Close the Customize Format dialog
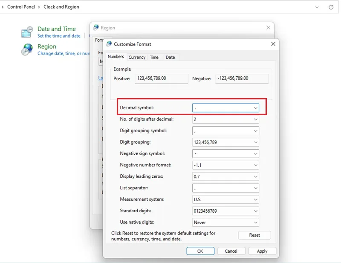 273,44
